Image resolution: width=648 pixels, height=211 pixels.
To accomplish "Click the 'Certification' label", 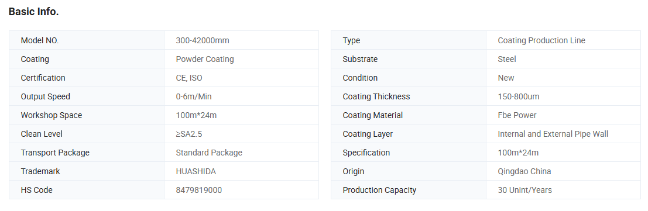I will (43, 78).
